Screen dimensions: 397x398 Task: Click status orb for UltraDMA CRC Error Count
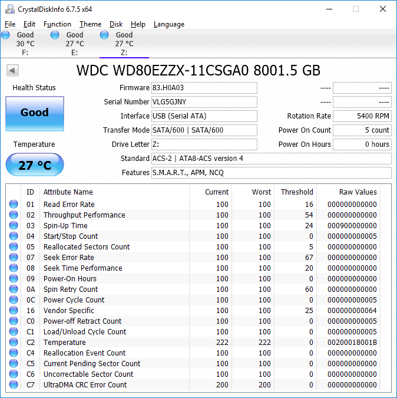(14, 385)
